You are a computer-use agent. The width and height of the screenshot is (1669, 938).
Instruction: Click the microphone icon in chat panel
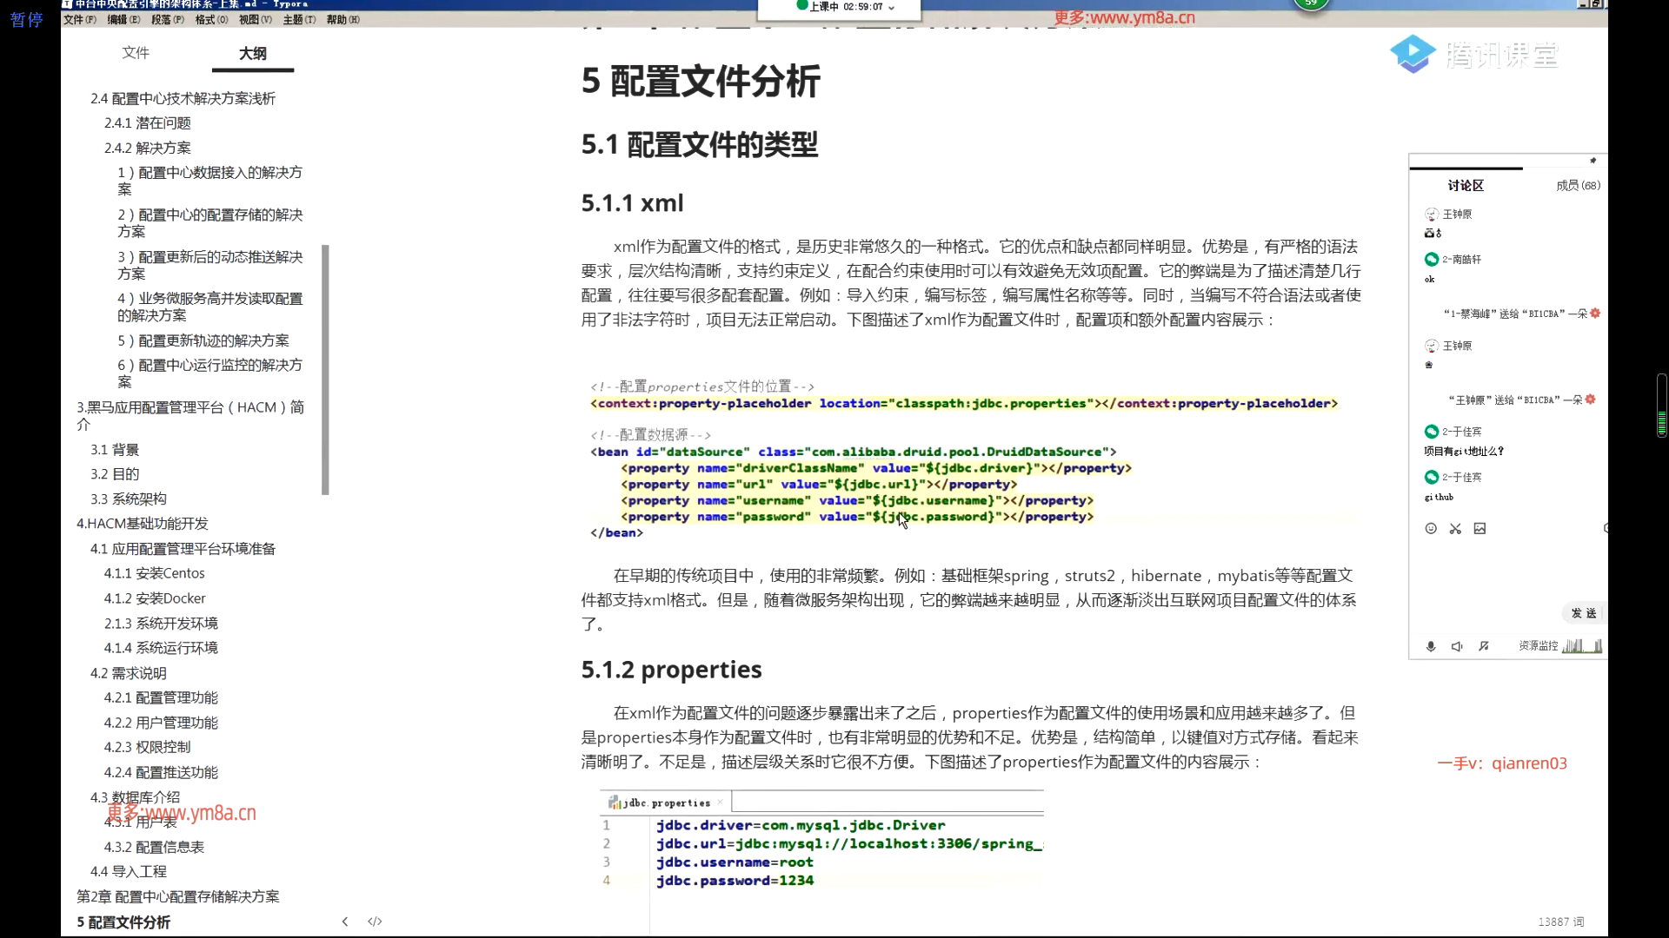click(x=1431, y=646)
